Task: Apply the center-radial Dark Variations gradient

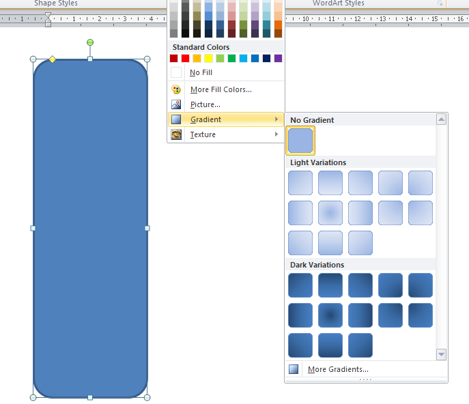Action: (330, 315)
